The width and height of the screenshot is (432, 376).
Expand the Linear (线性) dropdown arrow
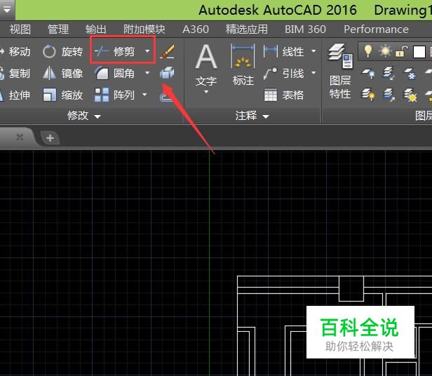pos(313,51)
